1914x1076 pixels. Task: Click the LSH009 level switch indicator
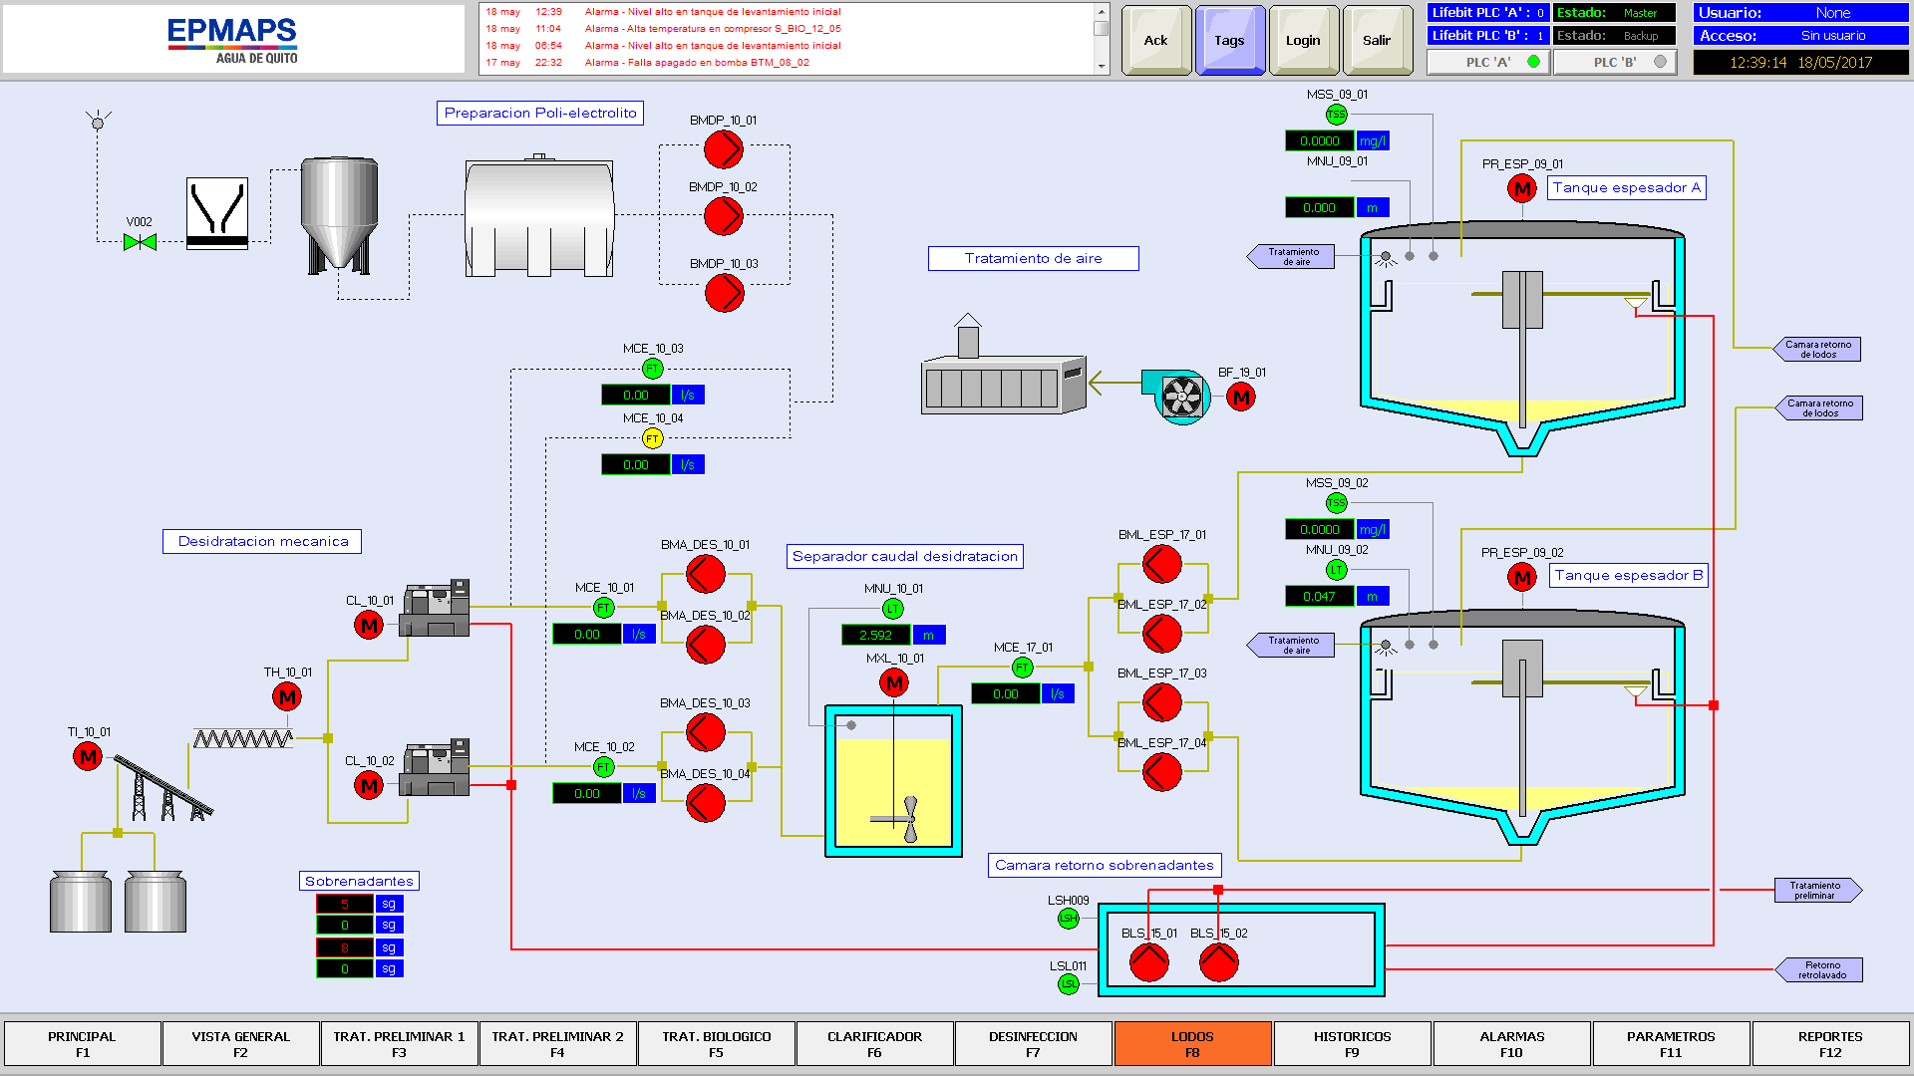[x=1068, y=919]
